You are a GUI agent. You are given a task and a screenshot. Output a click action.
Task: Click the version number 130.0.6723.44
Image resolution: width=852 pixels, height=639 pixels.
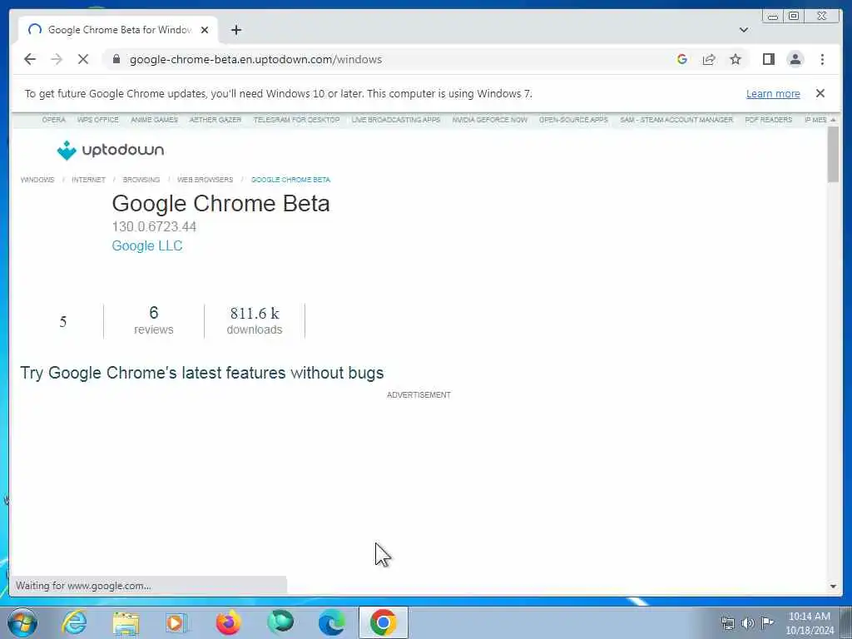click(154, 226)
